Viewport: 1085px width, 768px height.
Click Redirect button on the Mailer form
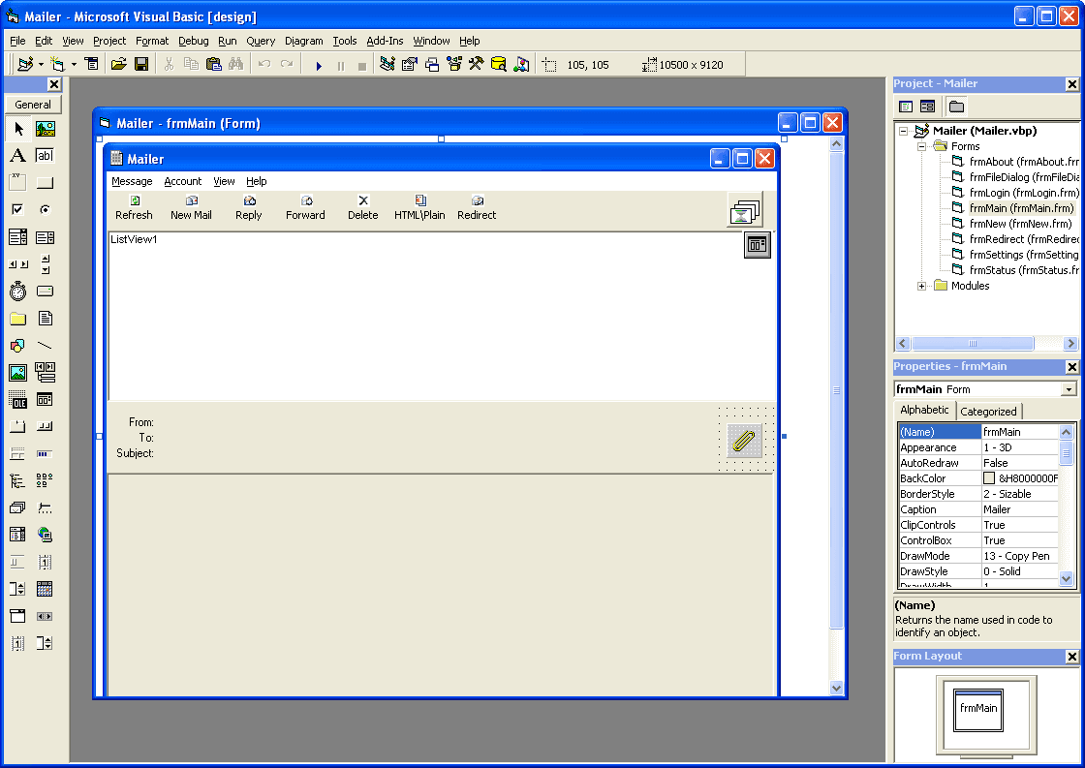click(477, 207)
